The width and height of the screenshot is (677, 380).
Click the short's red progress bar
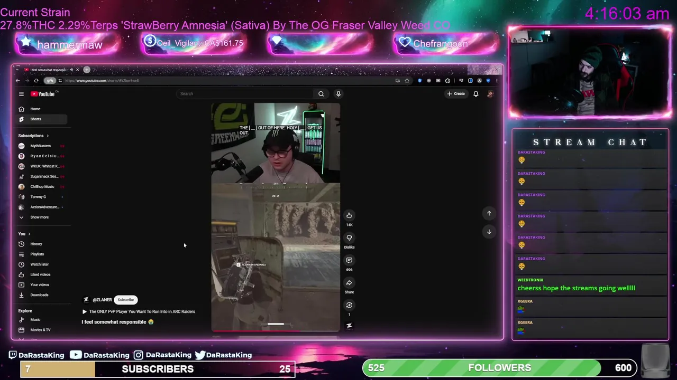coord(276,331)
